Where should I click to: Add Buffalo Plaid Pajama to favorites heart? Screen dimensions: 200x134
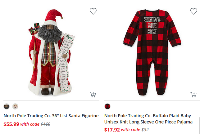click(x=193, y=11)
